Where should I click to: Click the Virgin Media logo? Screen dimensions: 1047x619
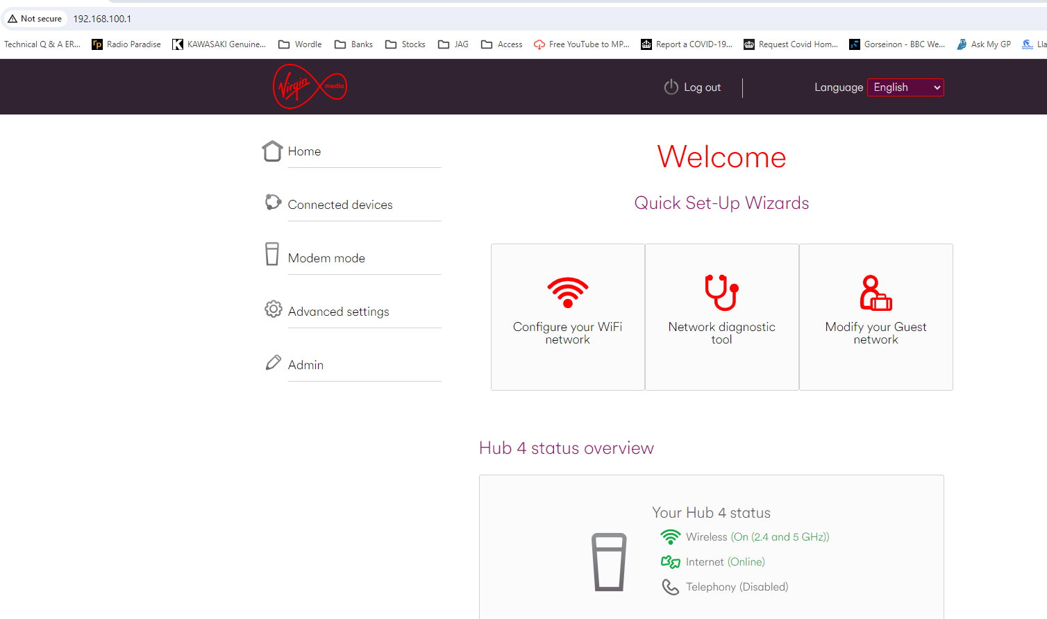click(x=310, y=86)
